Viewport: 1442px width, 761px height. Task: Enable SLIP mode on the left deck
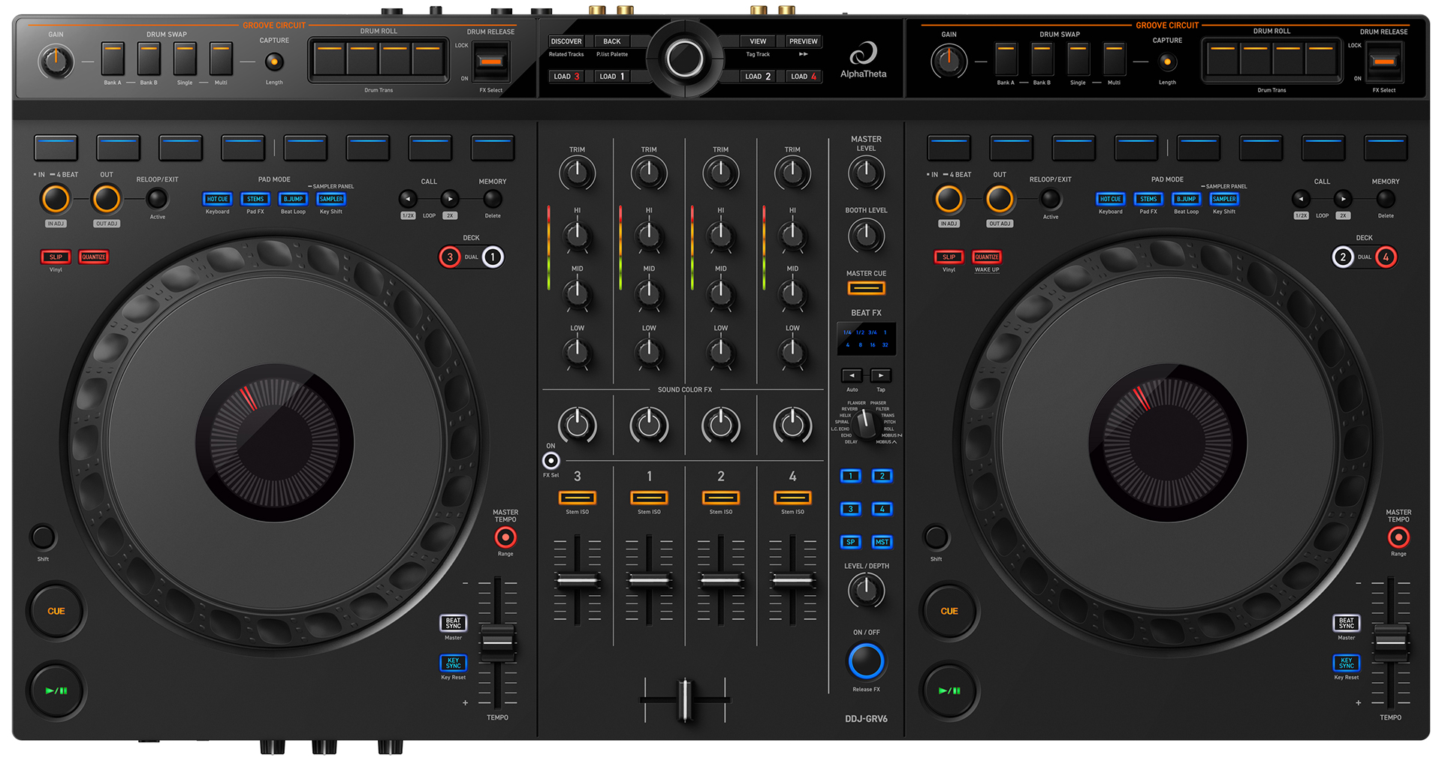click(x=56, y=257)
